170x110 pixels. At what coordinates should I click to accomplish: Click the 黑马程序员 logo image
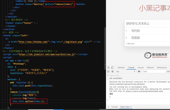[156, 55]
